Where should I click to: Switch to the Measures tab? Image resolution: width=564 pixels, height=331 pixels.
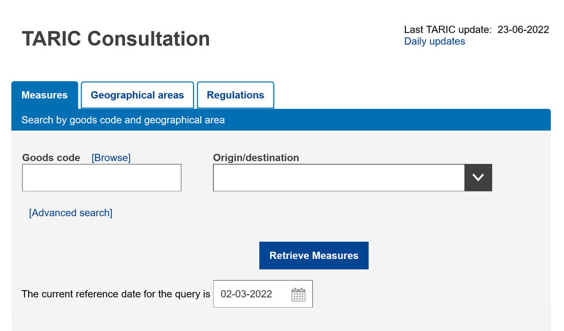tap(45, 95)
